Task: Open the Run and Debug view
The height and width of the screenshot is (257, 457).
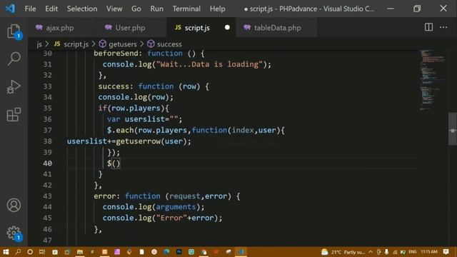Action: click(14, 86)
